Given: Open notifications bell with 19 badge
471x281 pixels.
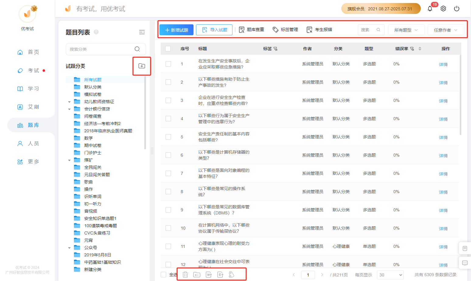Looking at the screenshot, I should pyautogui.click(x=430, y=9).
